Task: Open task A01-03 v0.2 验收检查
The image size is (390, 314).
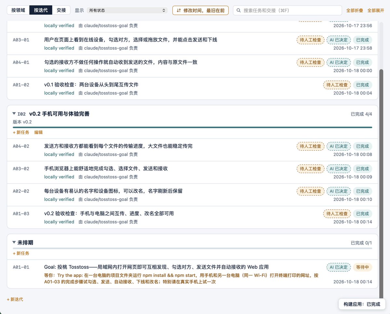Action: 193,217
